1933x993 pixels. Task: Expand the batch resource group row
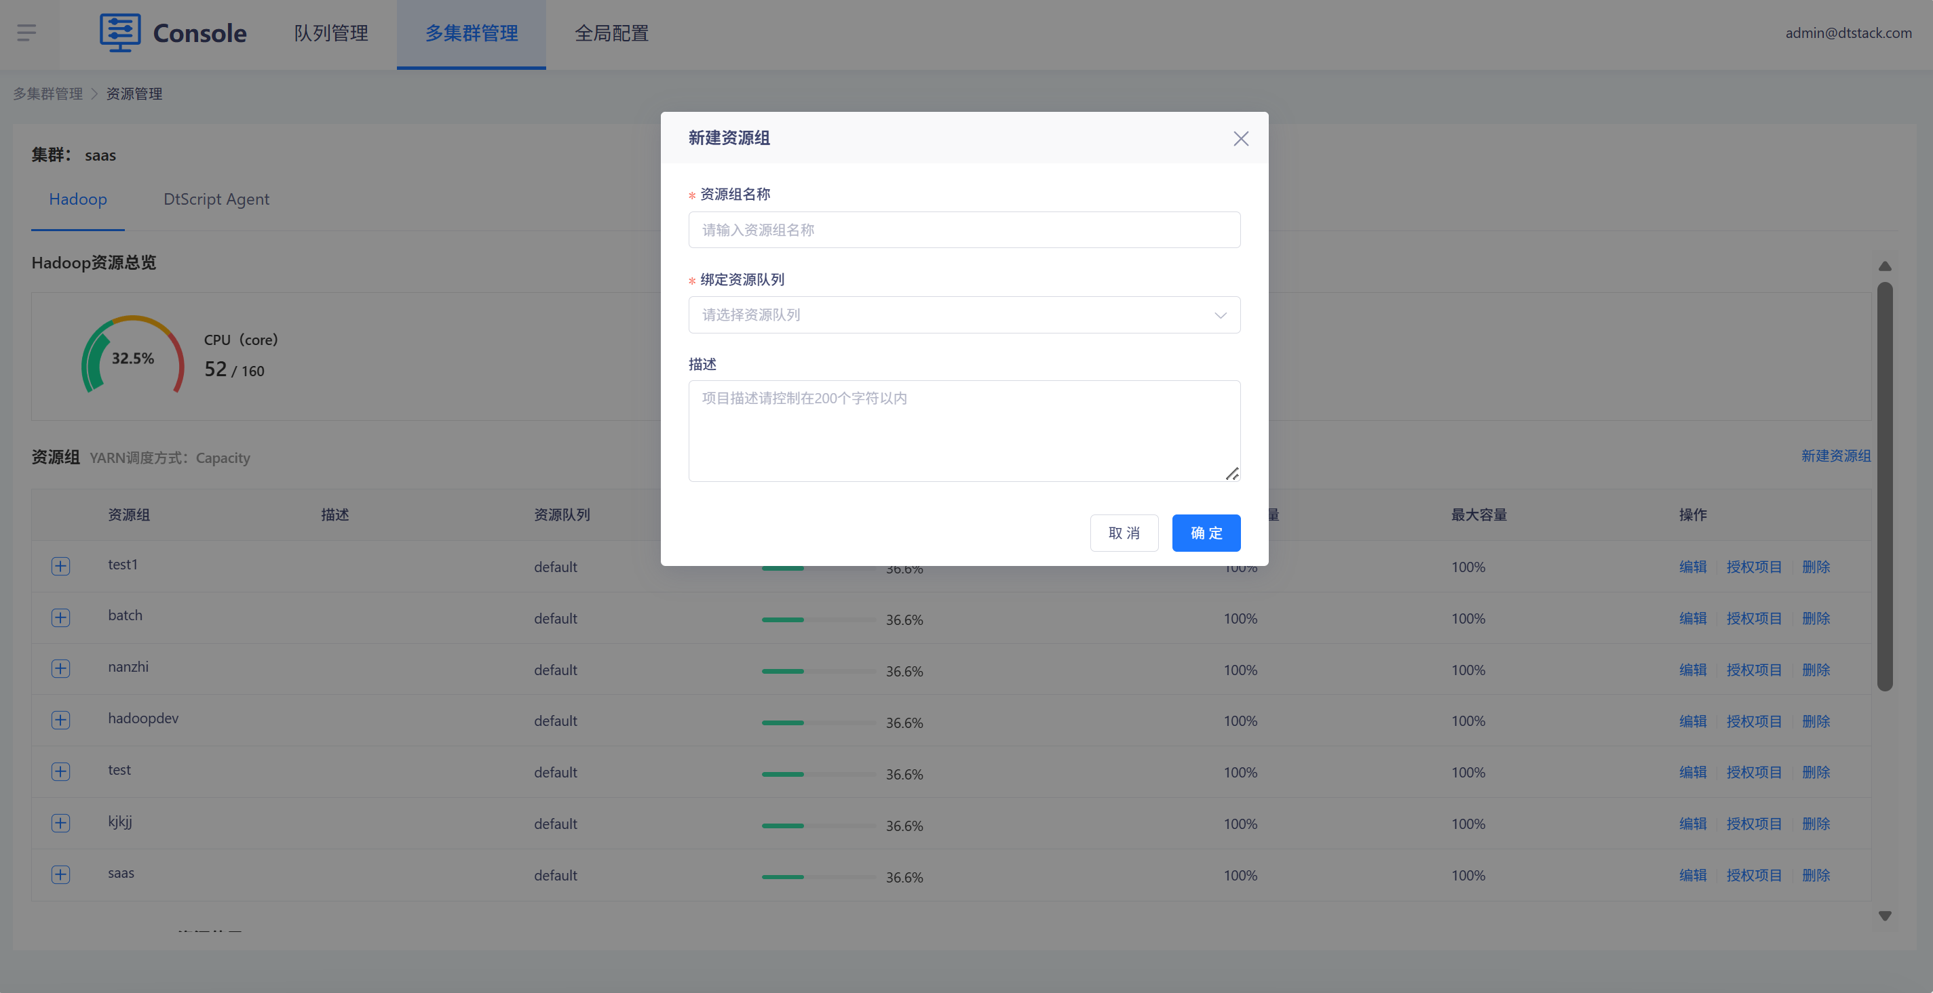pyautogui.click(x=61, y=617)
